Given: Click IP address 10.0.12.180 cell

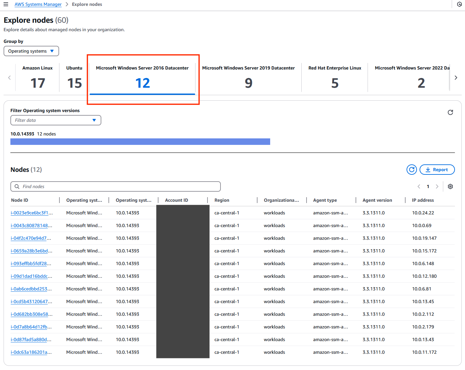Looking at the screenshot, I should [x=424, y=276].
